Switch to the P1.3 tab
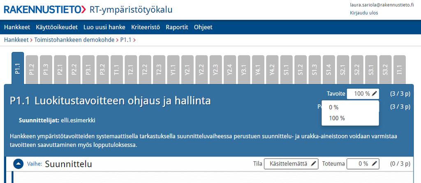421x183 pixels. (x=46, y=70)
